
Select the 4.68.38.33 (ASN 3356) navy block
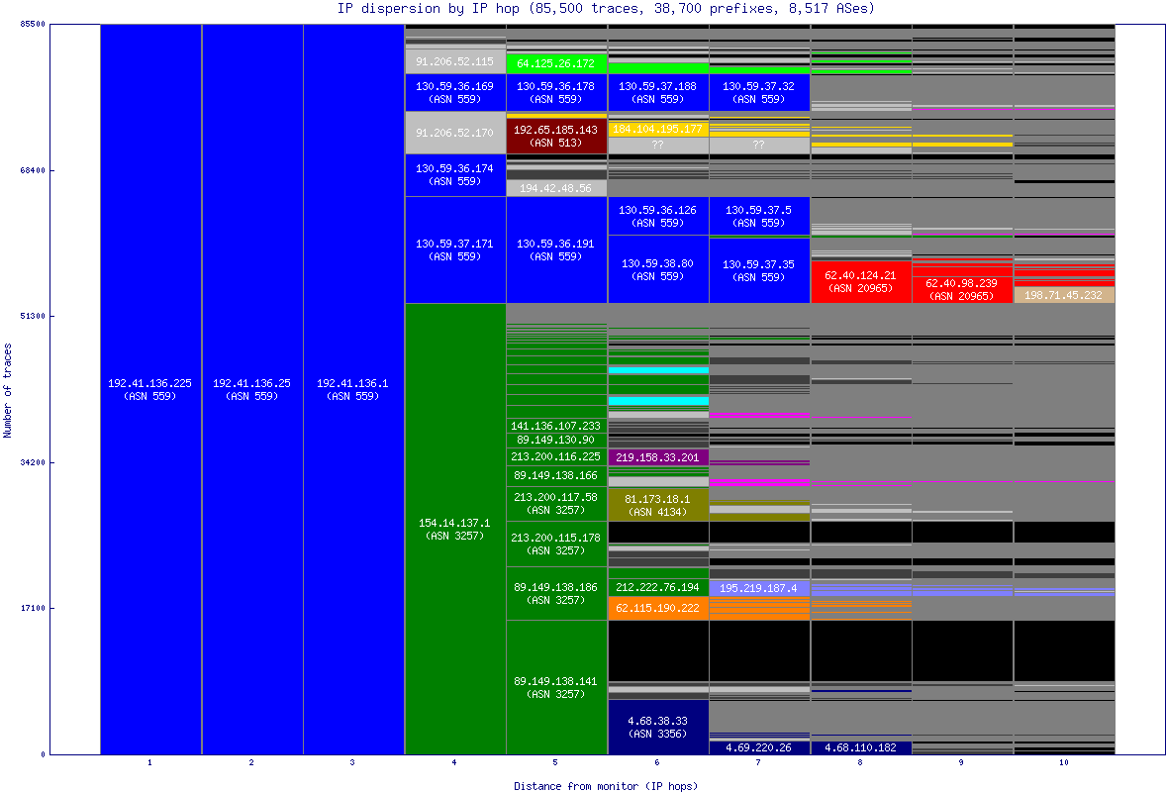(658, 727)
